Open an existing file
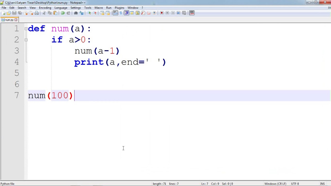This screenshot has height=186, width=331. click(9, 13)
